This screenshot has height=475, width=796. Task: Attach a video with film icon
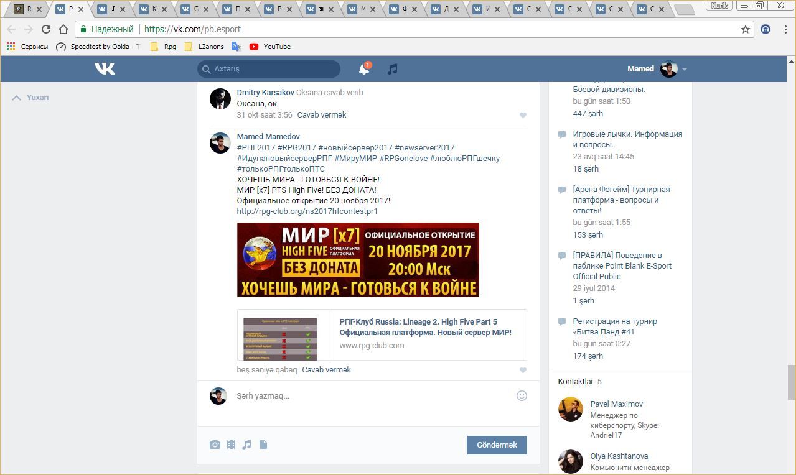tap(231, 445)
